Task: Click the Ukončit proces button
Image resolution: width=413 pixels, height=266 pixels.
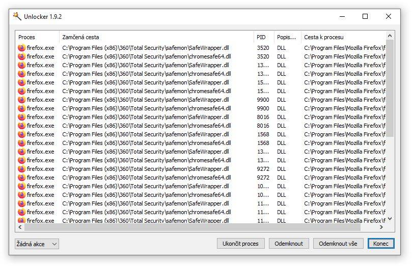Action: click(x=240, y=244)
